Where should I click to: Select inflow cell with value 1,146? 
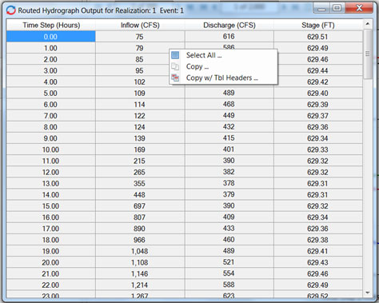click(x=140, y=273)
